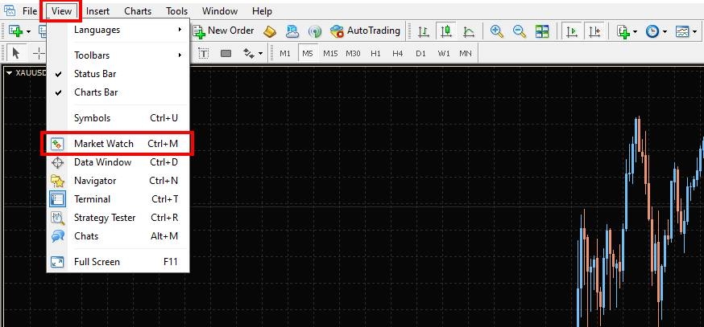Select the candlestick chart type icon
Viewport: 704px width, 327px height.
pos(445,31)
